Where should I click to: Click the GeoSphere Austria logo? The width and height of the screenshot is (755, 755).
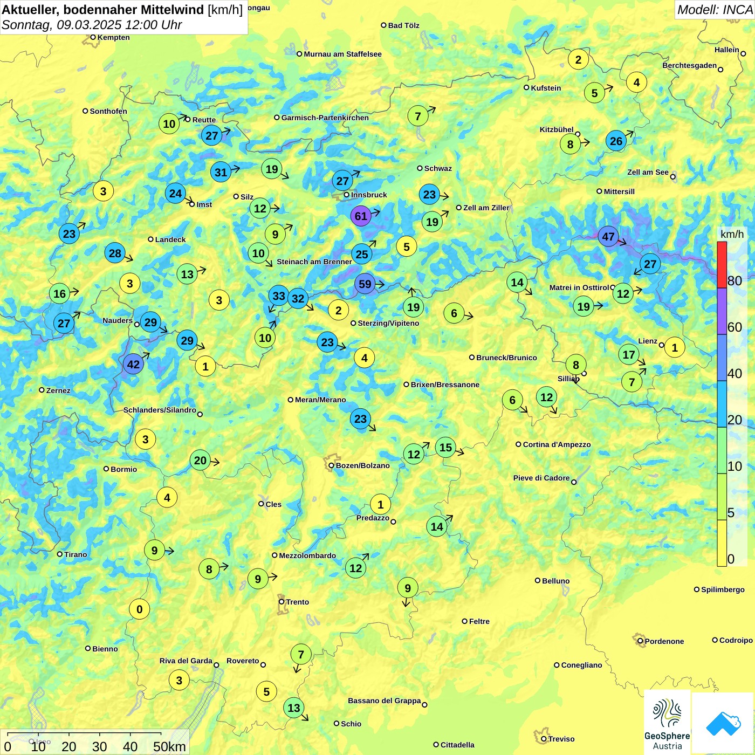[667, 723]
